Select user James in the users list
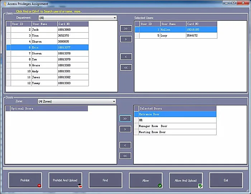The image size is (251, 194). pyautogui.click(x=48, y=77)
